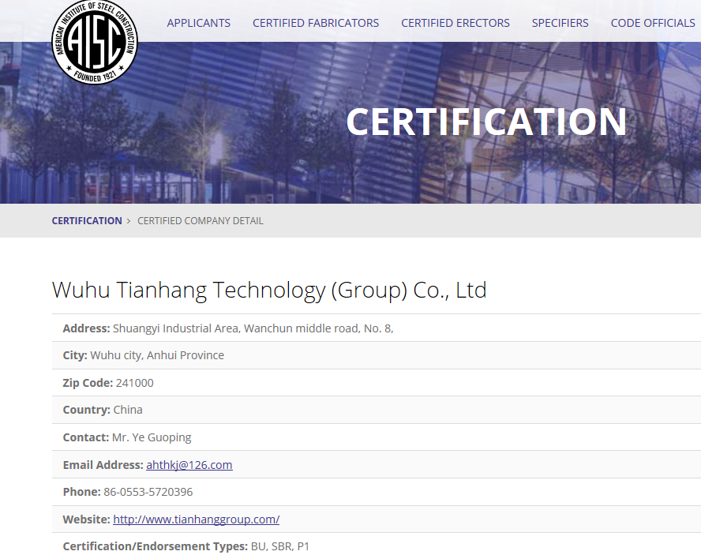Click the city value Wuhu city, Anhui Province
This screenshot has height=555, width=701.
157,355
